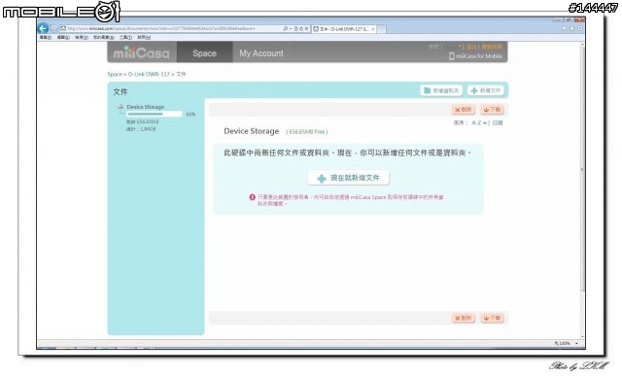Click the Device Storage heading
Screen dimensions: 622x377
coord(252,131)
